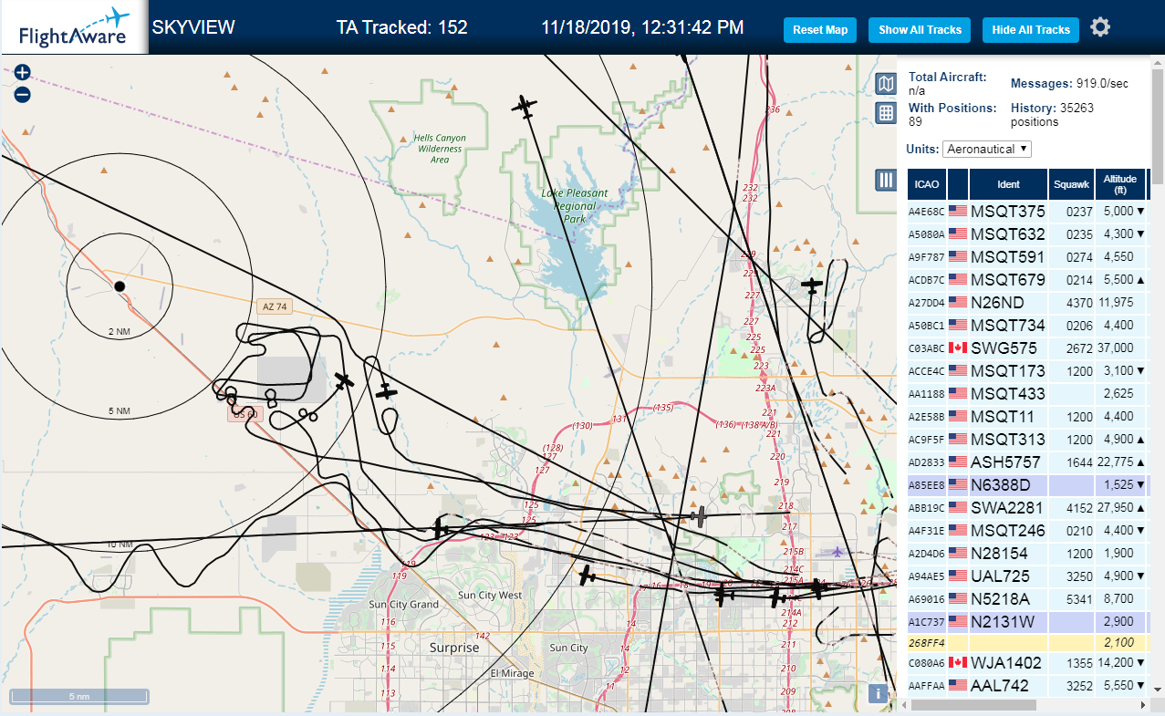Viewport: 1165px width, 716px height.
Task: Click the TA Tracked: 152 counter
Action: 401,27
